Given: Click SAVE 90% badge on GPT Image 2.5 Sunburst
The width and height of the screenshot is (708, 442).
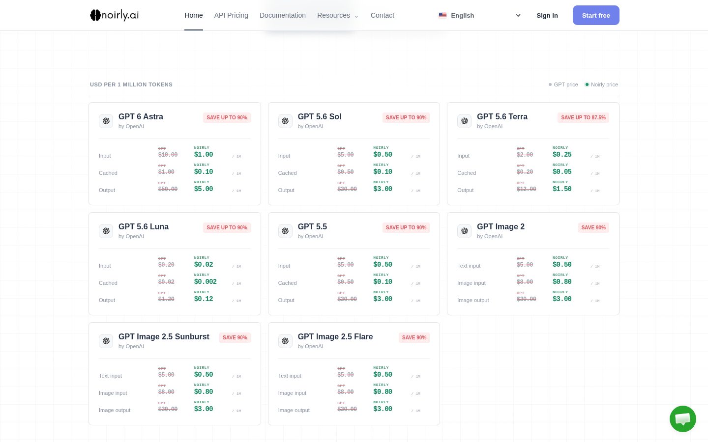Looking at the screenshot, I should [x=235, y=337].
